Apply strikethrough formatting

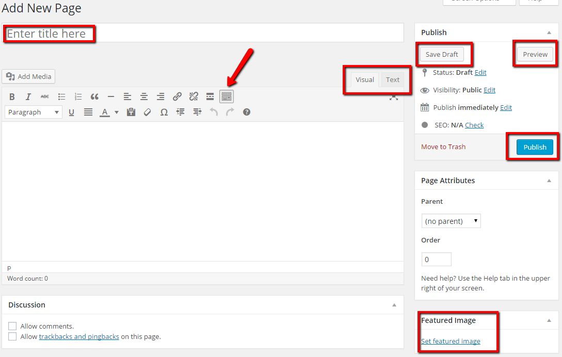[x=45, y=96]
